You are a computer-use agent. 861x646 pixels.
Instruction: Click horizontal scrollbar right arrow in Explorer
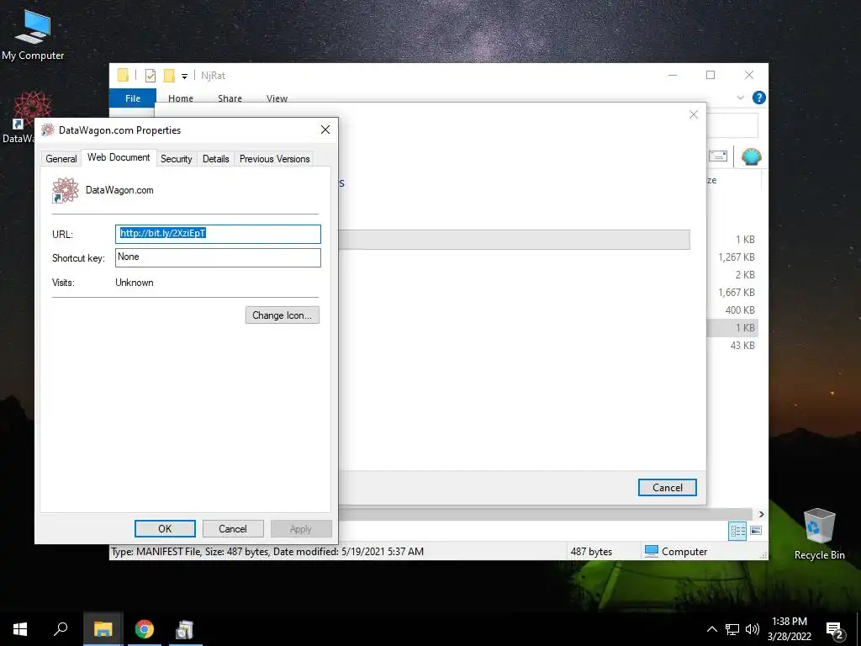point(762,514)
